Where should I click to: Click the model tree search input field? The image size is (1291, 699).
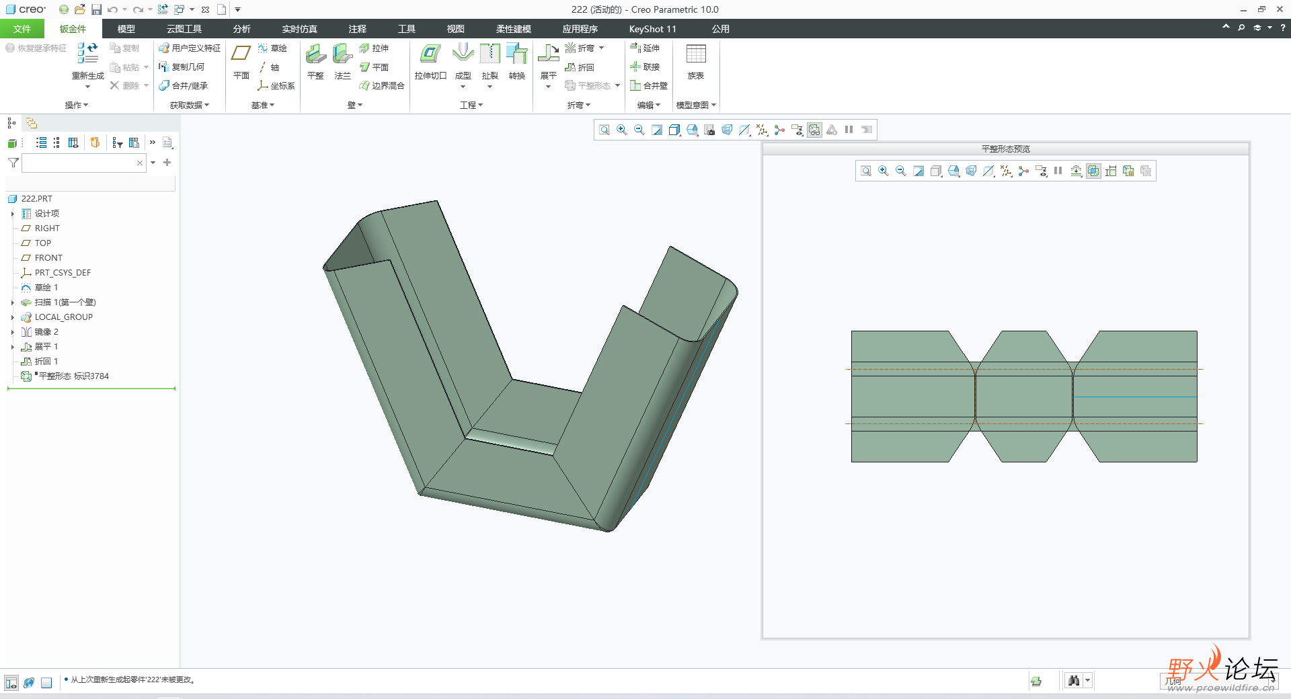(83, 163)
